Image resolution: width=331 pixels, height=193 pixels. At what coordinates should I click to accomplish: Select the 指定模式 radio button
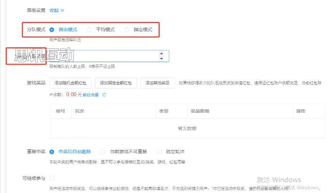coord(127,30)
